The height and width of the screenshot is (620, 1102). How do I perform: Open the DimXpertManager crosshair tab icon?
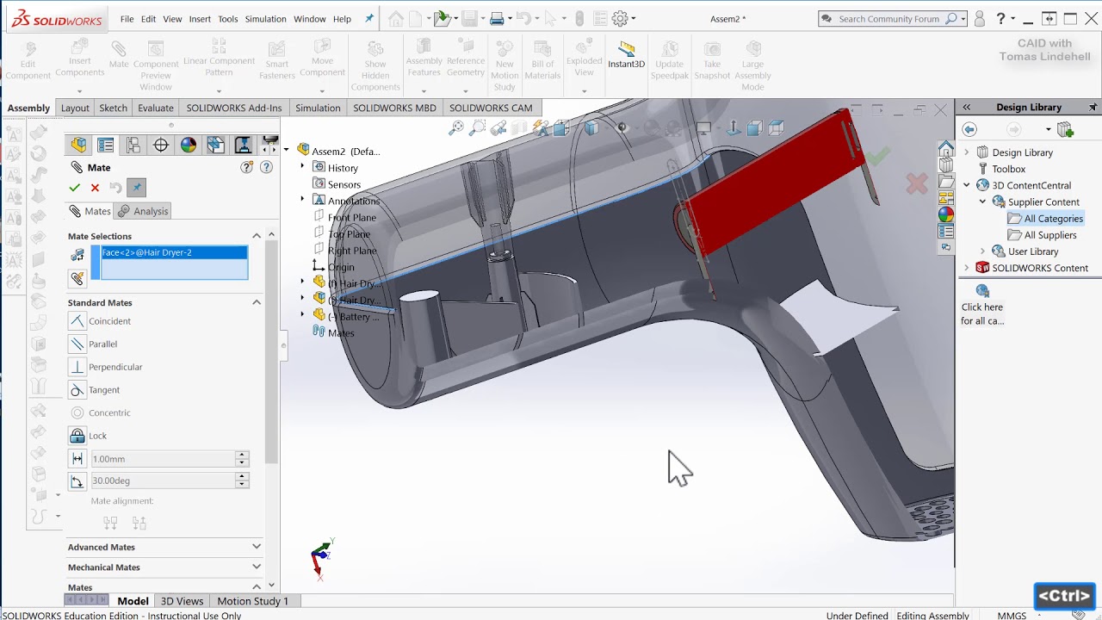pyautogui.click(x=161, y=145)
